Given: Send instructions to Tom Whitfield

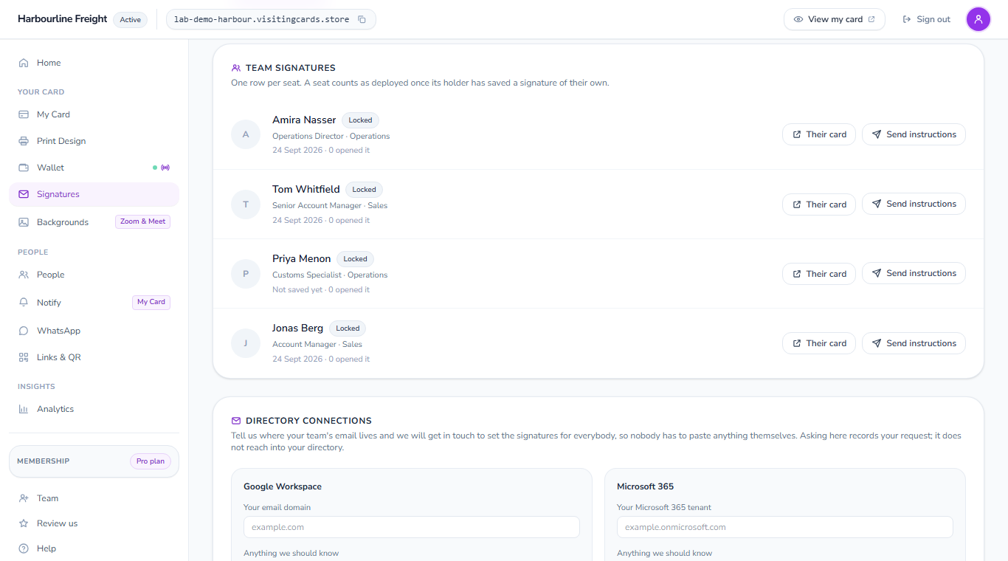Looking at the screenshot, I should pyautogui.click(x=914, y=204).
